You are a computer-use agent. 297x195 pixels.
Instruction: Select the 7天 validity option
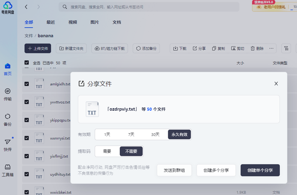click(x=131, y=134)
